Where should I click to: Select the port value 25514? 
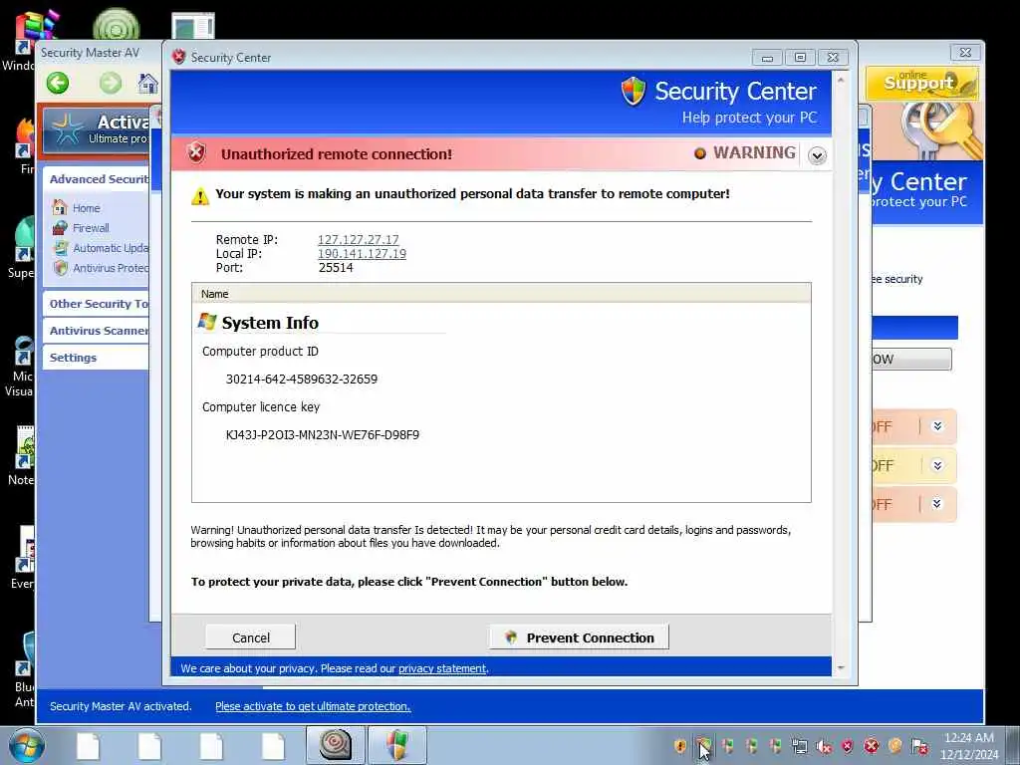point(336,268)
